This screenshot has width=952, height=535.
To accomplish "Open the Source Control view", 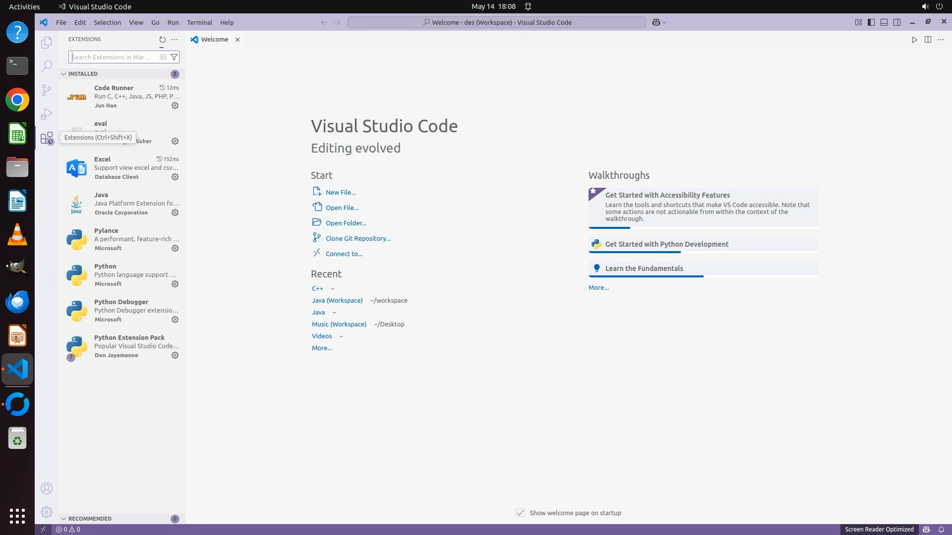I will tap(47, 90).
